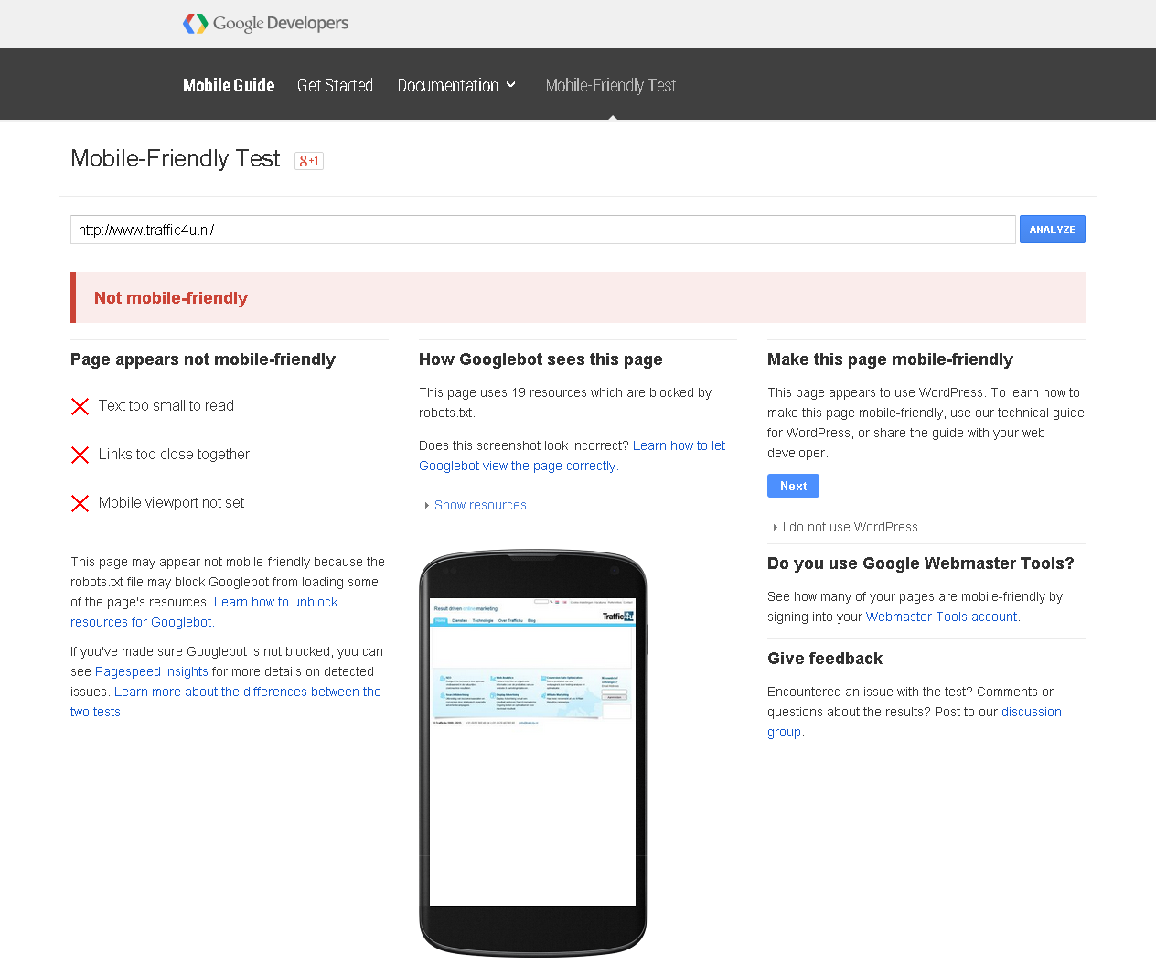This screenshot has width=1156, height=976.
Task: Click the Not mobile-friendly result banner
Action: [578, 297]
